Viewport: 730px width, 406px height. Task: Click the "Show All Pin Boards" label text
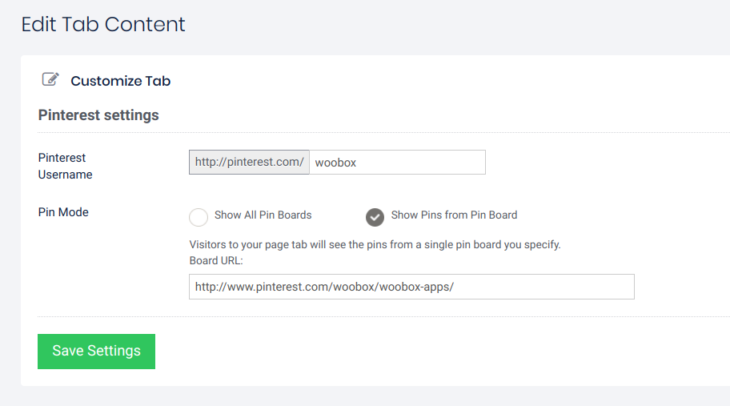(x=263, y=215)
